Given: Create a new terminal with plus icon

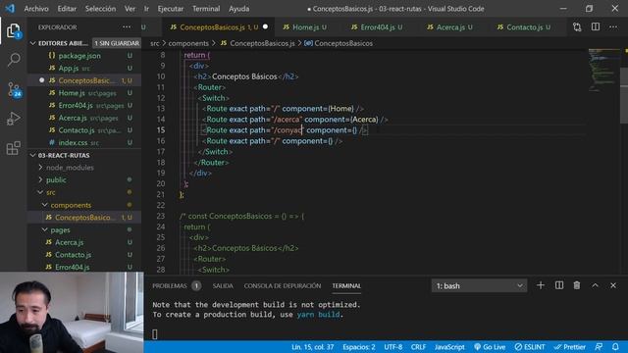Looking at the screenshot, I should (541, 285).
